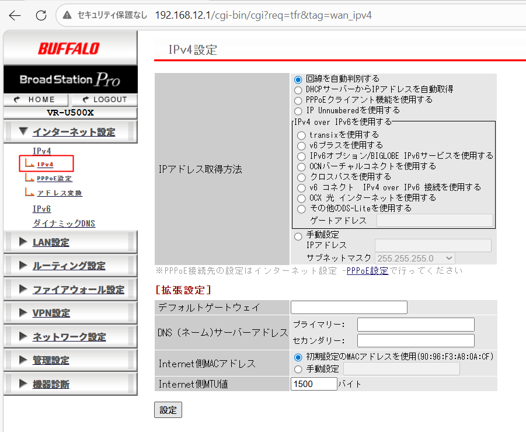Open the ダイナミックDNS menu item
Screen dimensions: 526x432
pos(64,224)
